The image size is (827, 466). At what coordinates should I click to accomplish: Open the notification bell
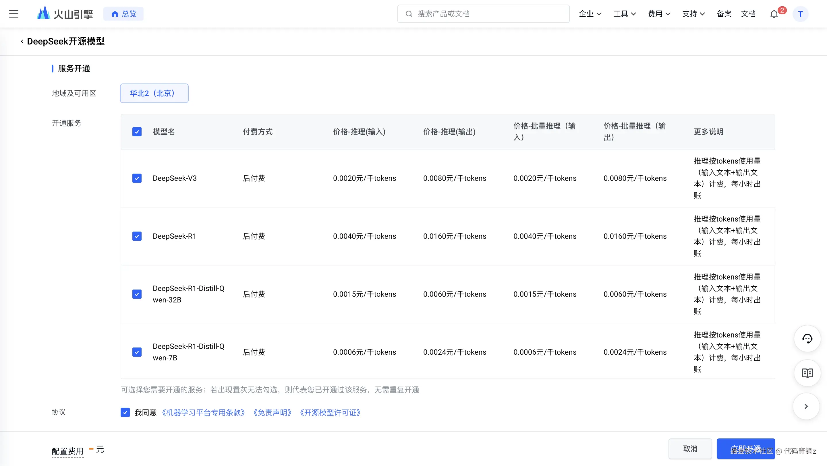[774, 14]
